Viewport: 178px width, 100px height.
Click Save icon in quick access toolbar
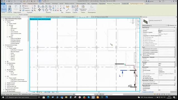coord(9,1)
